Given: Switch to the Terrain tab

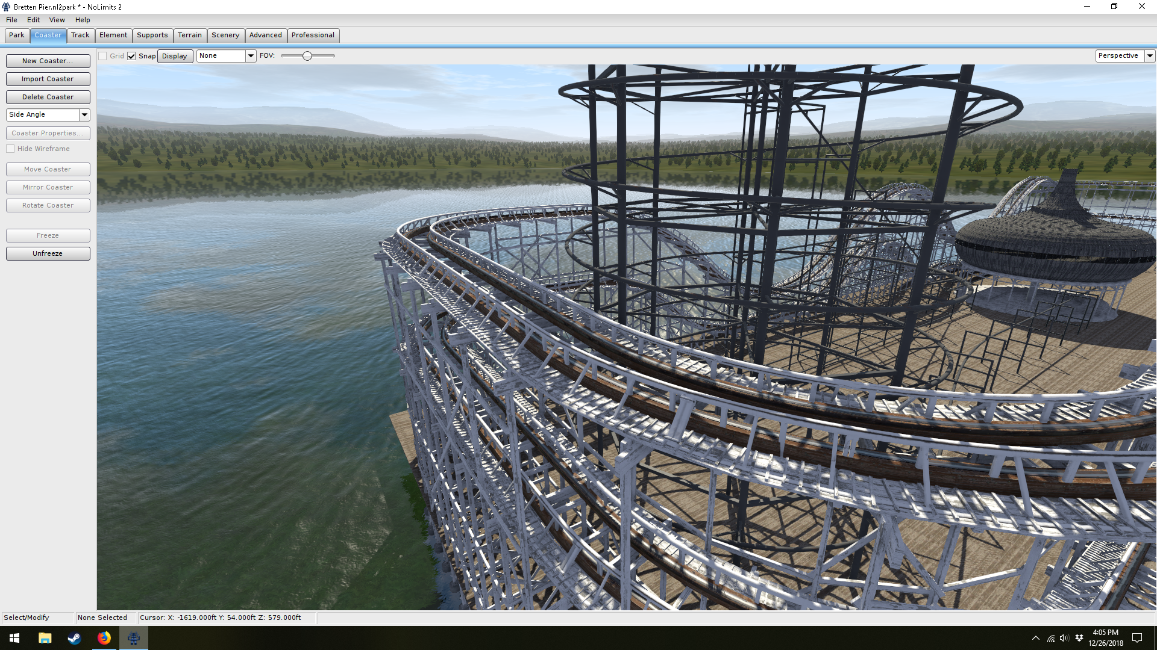Looking at the screenshot, I should [189, 35].
